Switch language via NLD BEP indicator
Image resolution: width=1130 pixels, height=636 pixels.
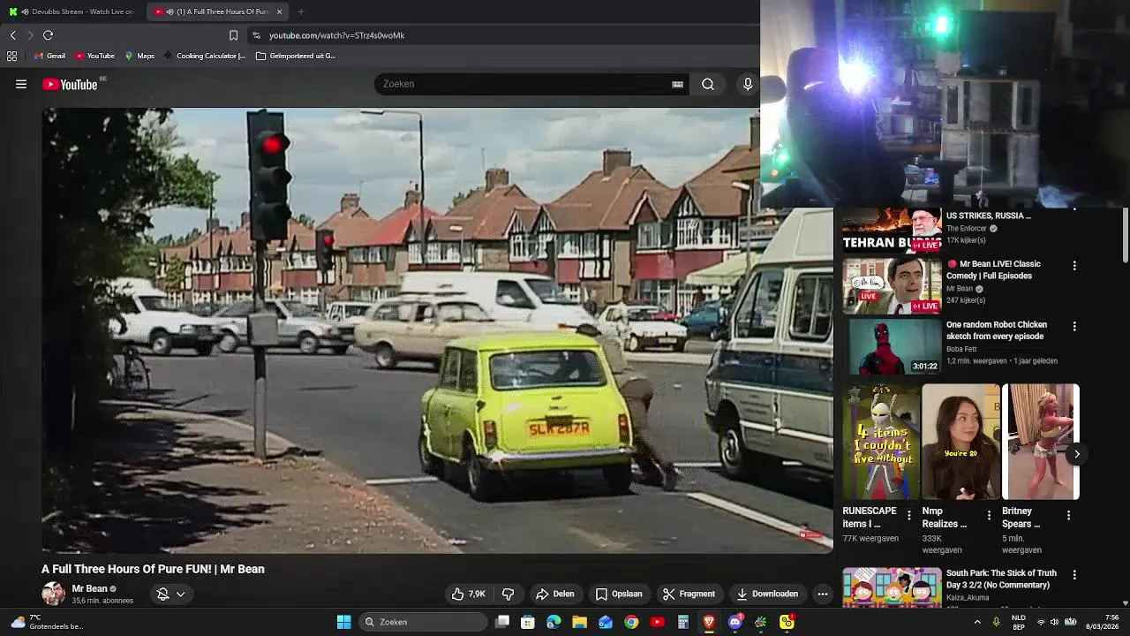[1019, 622]
